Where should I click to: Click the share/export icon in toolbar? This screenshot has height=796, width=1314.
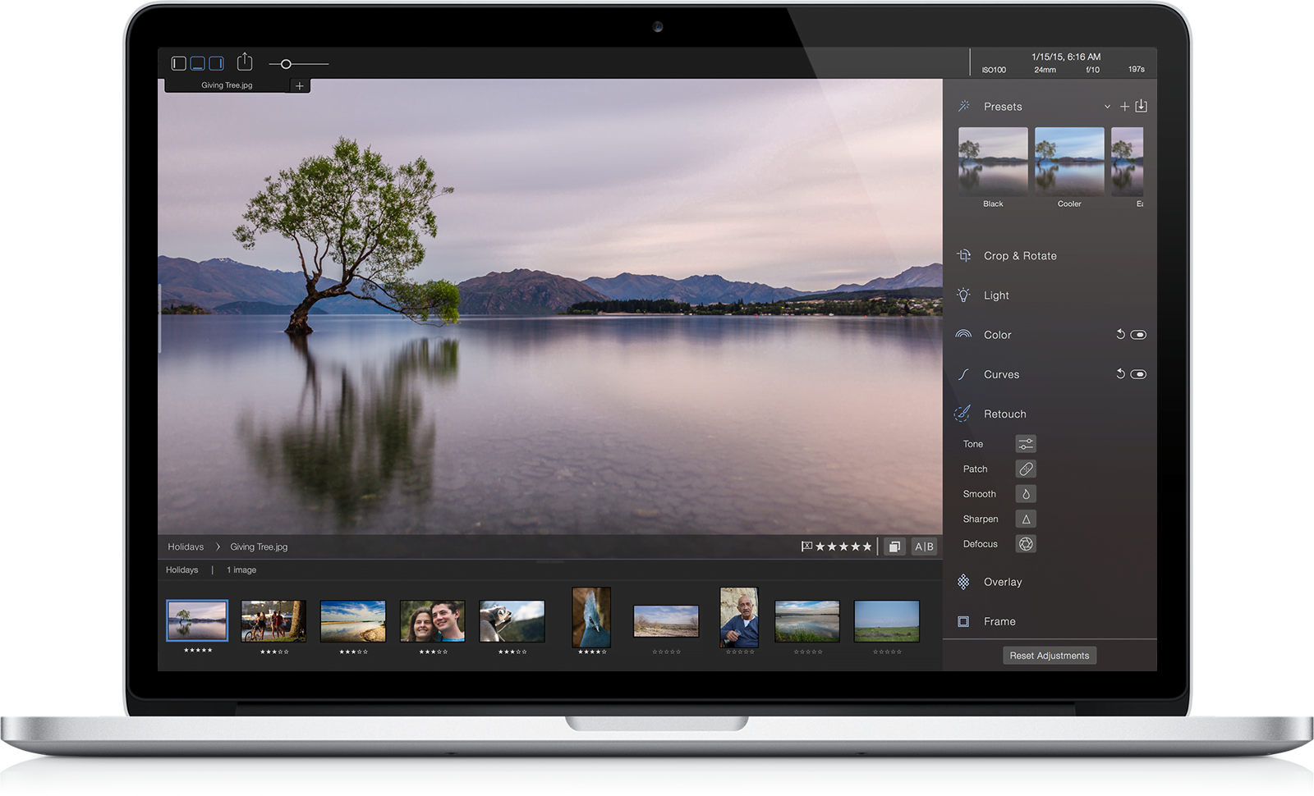coord(245,62)
